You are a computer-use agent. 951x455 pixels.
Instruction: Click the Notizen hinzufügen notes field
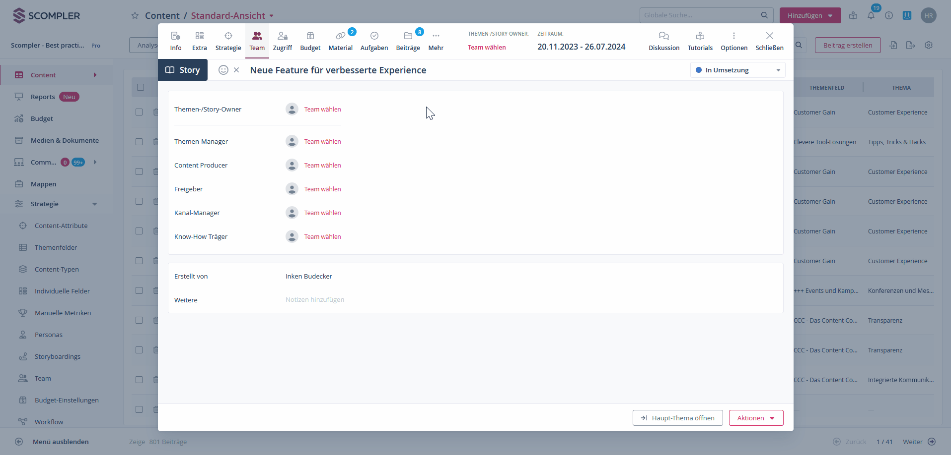click(315, 300)
